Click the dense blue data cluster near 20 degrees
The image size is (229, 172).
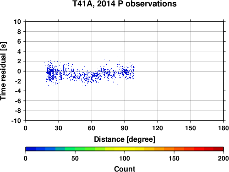[50, 73]
